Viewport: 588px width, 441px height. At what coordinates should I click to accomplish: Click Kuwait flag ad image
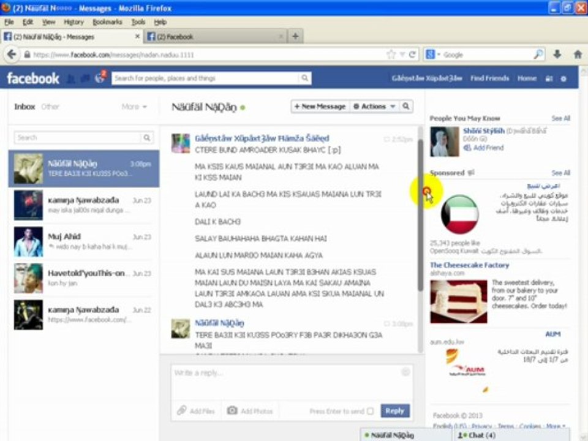pyautogui.click(x=459, y=214)
